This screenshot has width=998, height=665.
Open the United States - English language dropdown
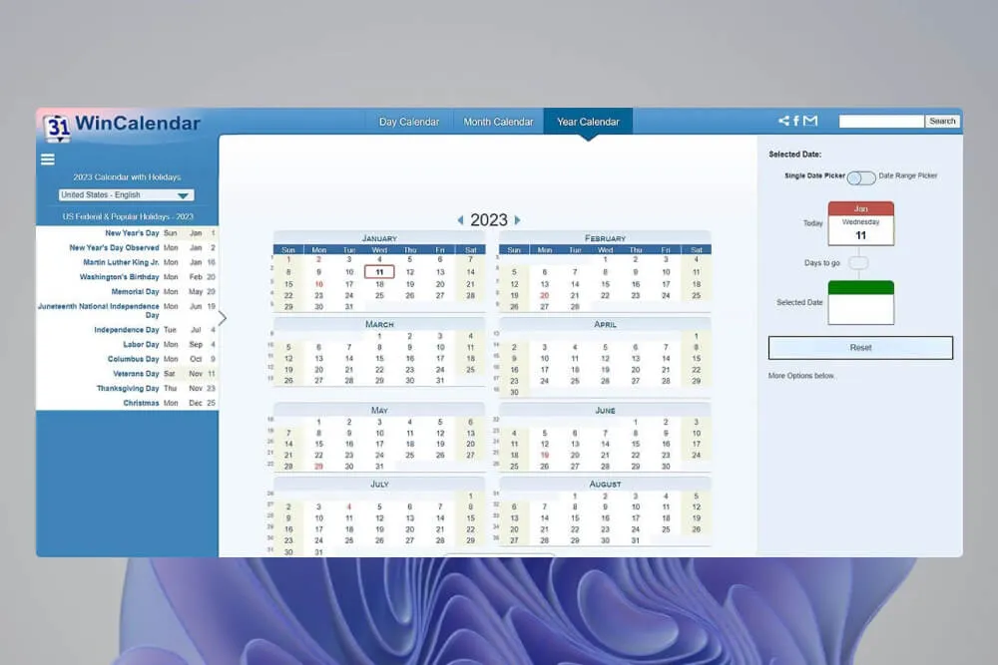tap(125, 195)
